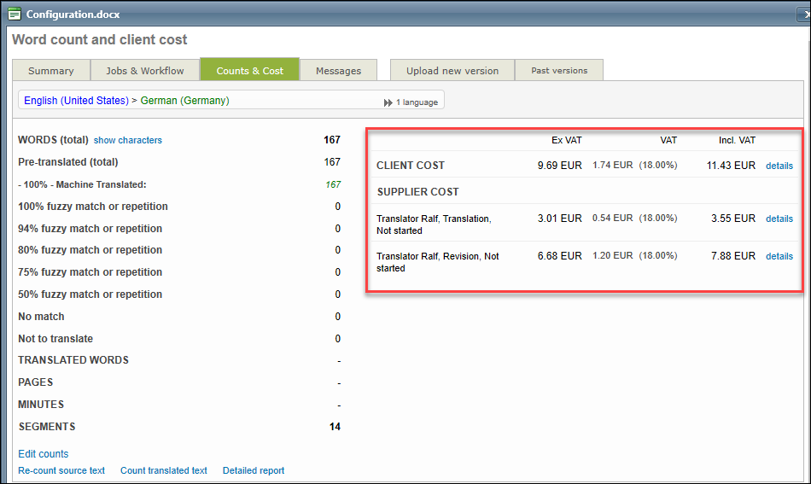Click Re-count source text
This screenshot has height=484, width=811.
pyautogui.click(x=61, y=470)
